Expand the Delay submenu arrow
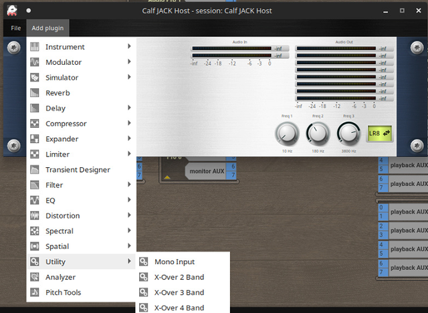 click(x=129, y=108)
